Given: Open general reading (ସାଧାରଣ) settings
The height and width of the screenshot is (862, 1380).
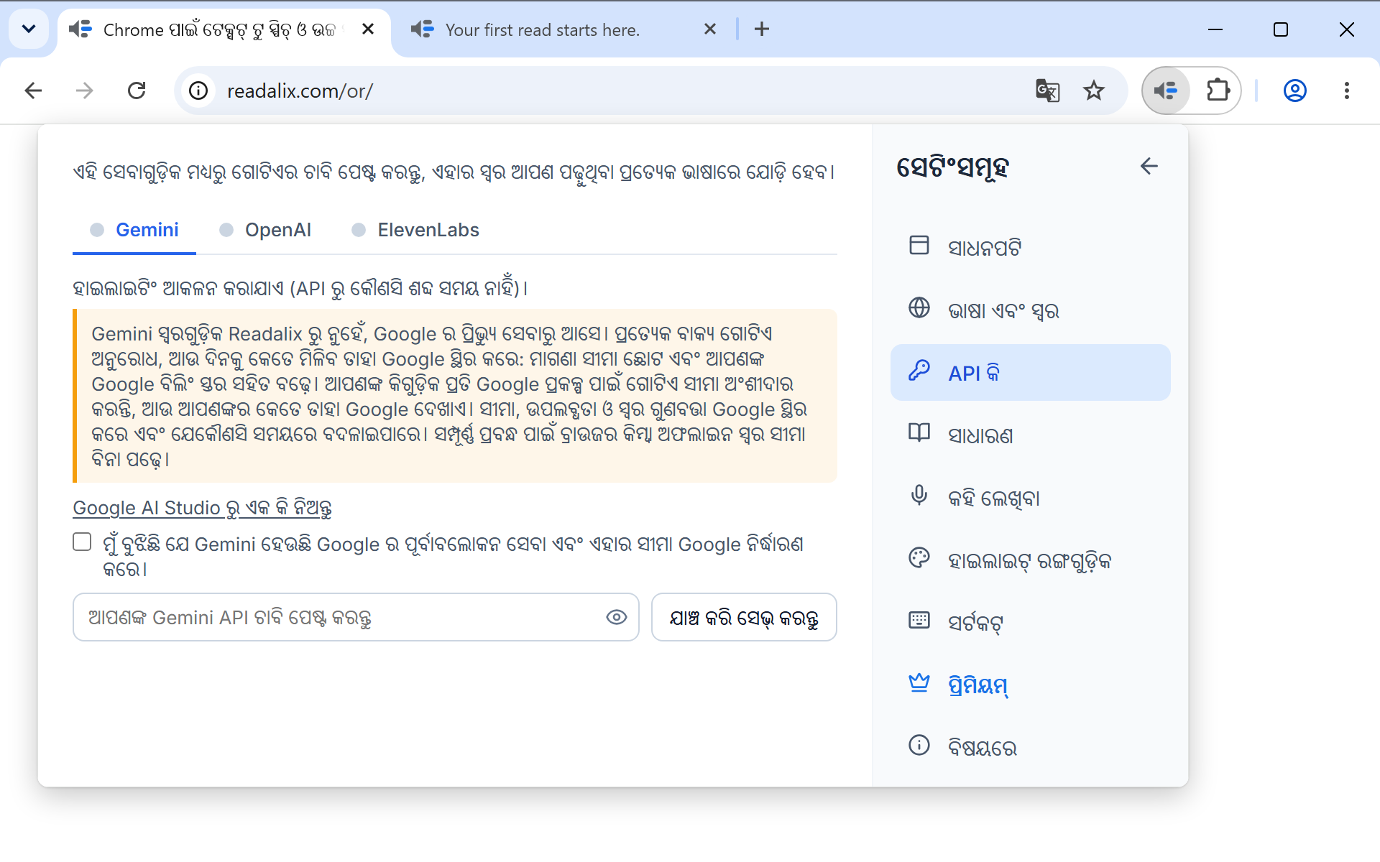Looking at the screenshot, I should pos(1030,435).
